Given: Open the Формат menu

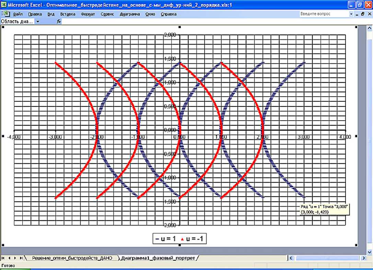Looking at the screenshot, I should (x=88, y=14).
